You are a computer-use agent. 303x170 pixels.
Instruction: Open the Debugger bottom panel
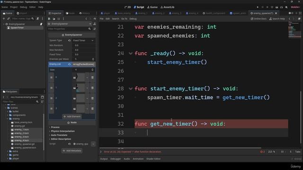tap(116, 159)
